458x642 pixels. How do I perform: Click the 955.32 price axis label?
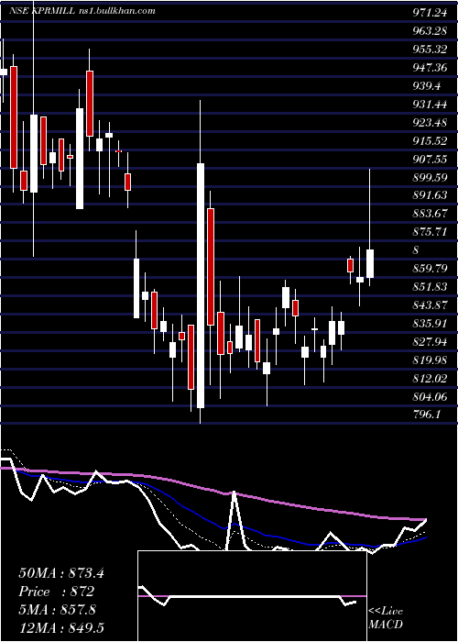[430, 50]
